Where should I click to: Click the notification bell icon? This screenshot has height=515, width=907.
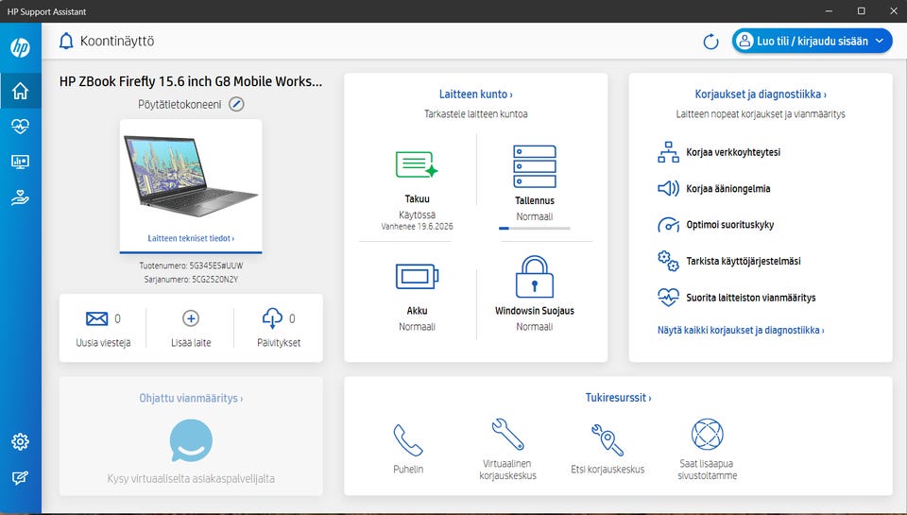pos(66,41)
